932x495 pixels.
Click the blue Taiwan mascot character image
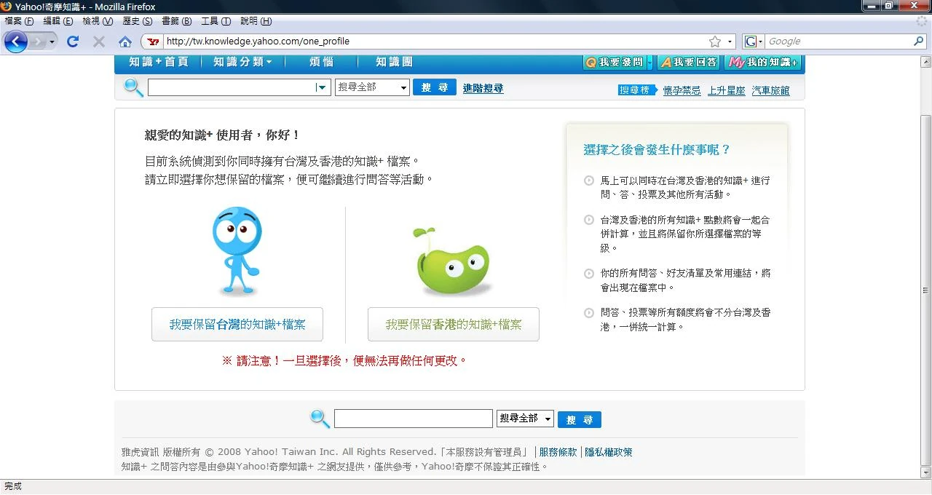tap(237, 251)
